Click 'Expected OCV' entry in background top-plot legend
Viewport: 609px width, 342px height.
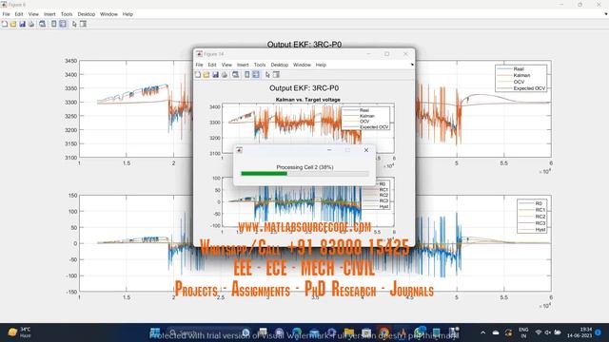529,88
